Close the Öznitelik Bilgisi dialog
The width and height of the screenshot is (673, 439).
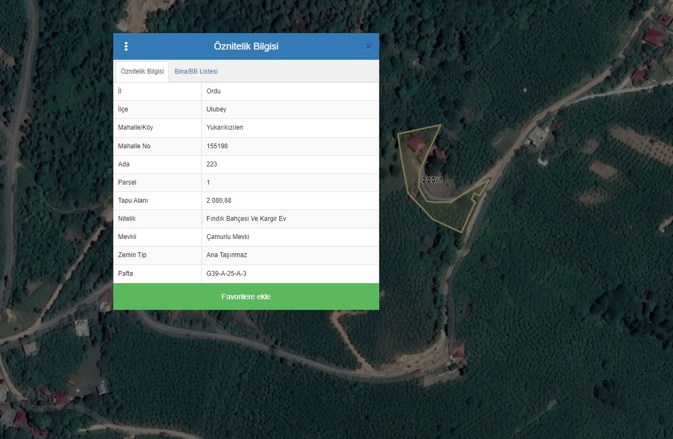(368, 47)
